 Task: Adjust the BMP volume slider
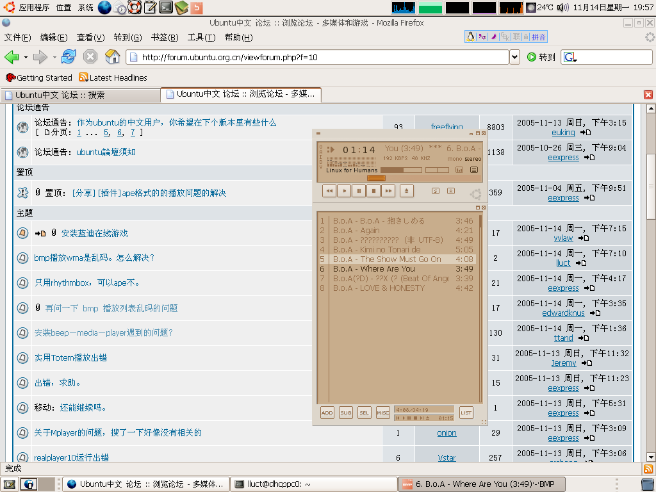click(401, 170)
